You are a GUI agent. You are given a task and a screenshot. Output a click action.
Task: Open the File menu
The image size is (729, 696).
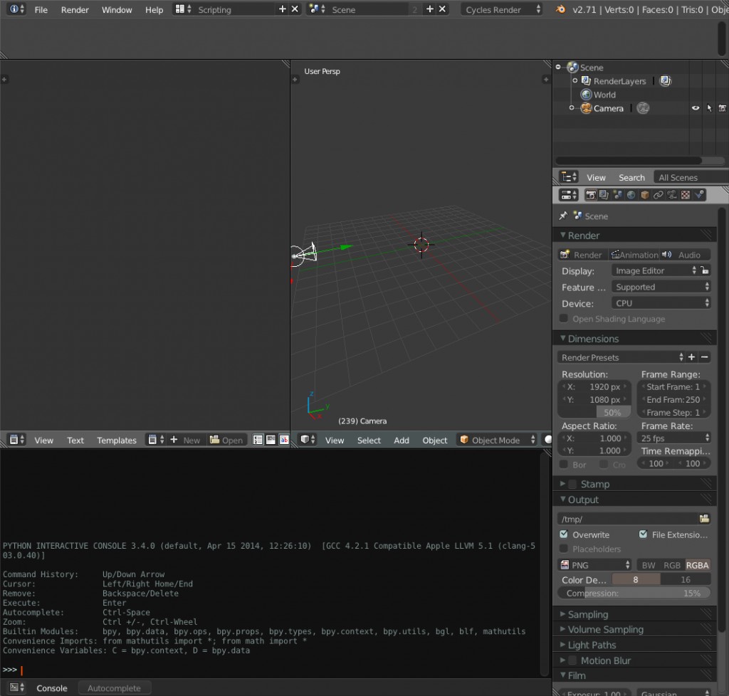tap(39, 9)
